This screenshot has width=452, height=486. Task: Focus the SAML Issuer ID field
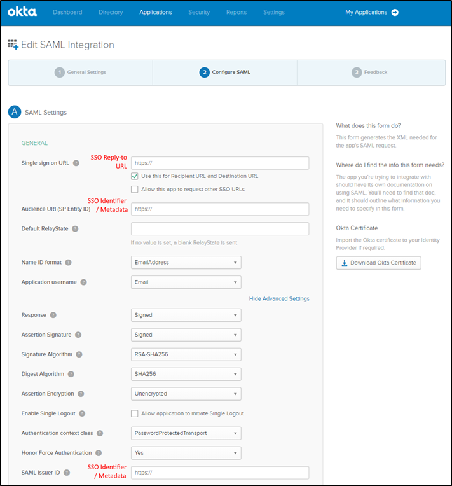tap(220, 473)
